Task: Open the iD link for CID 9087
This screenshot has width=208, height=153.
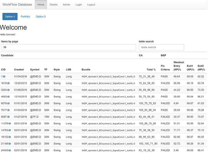Action: (x=8, y=117)
